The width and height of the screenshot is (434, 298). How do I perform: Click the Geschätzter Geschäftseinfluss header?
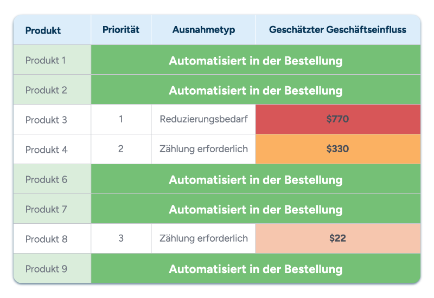(338, 30)
